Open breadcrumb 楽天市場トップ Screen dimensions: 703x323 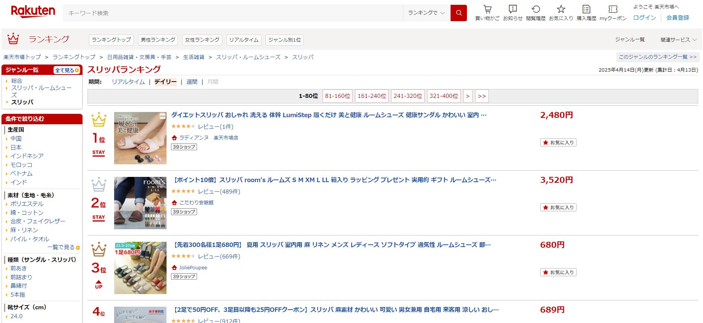pos(22,57)
